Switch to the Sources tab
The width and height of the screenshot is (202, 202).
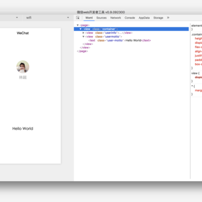click(102, 18)
